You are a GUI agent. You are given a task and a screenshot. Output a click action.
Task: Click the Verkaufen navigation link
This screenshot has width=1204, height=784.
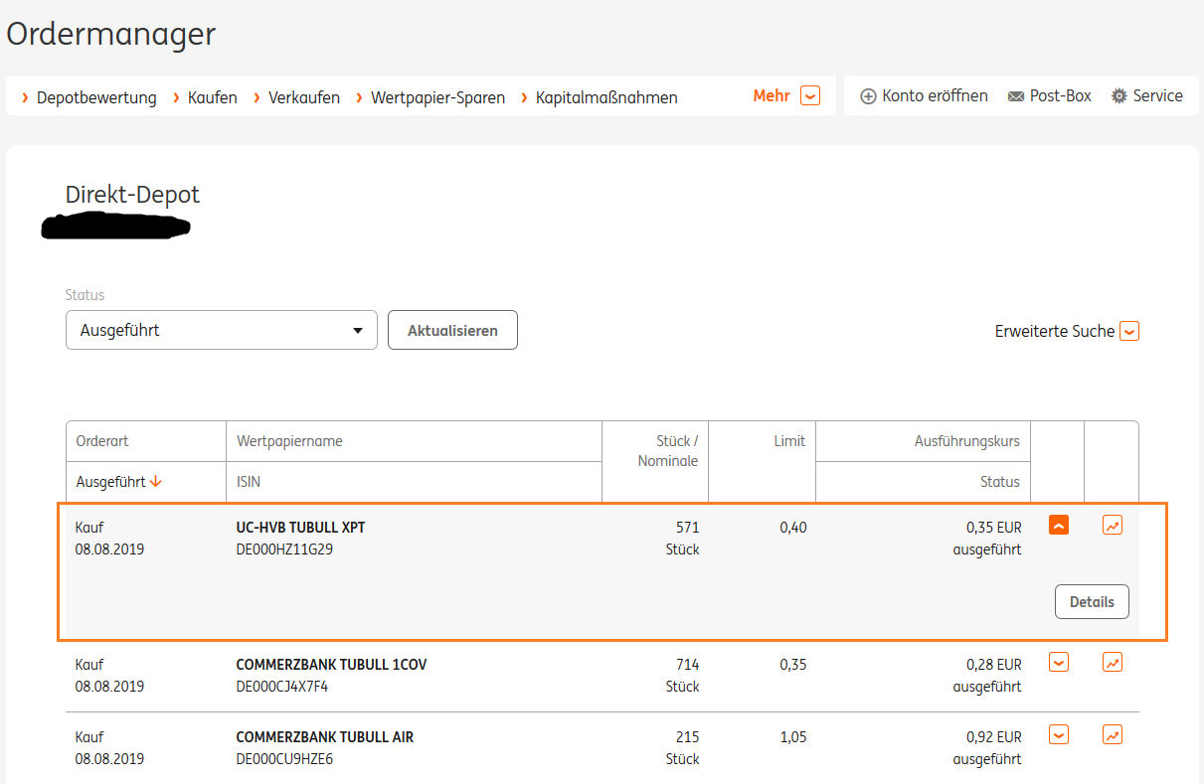pos(304,97)
